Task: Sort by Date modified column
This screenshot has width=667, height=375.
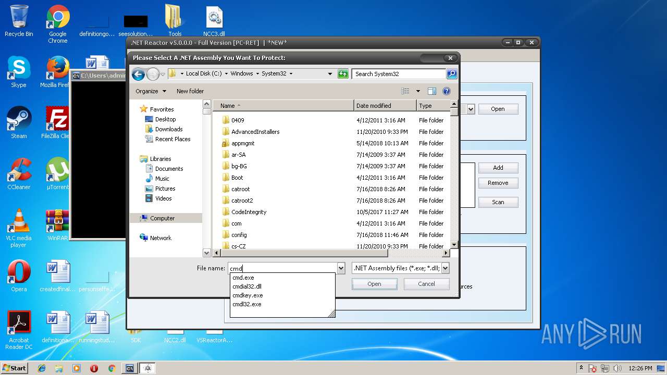Action: [385, 106]
